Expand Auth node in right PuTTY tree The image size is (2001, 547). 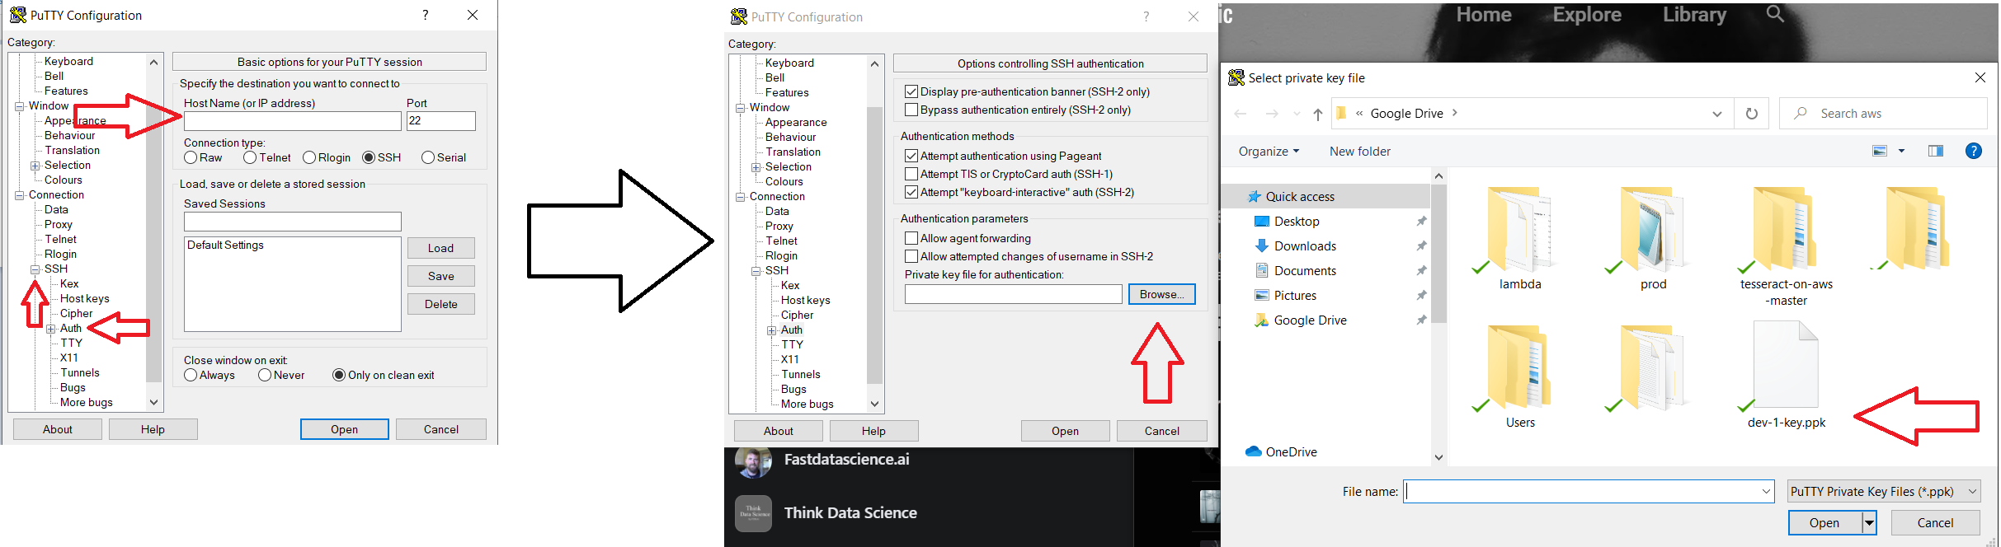772,330
